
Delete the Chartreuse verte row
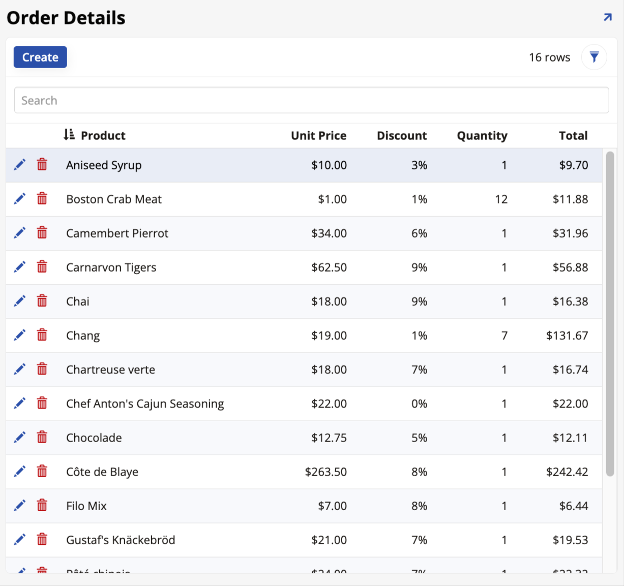click(x=41, y=369)
